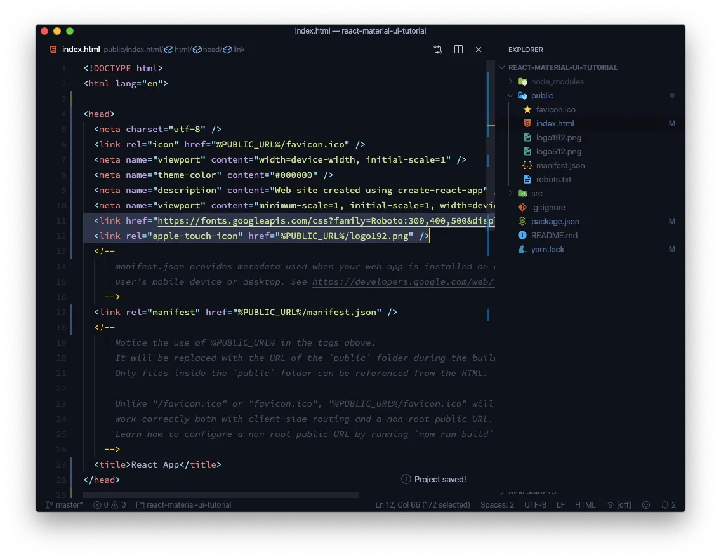Open the developers.google.com link on line 15
The image size is (721, 559).
point(403,282)
